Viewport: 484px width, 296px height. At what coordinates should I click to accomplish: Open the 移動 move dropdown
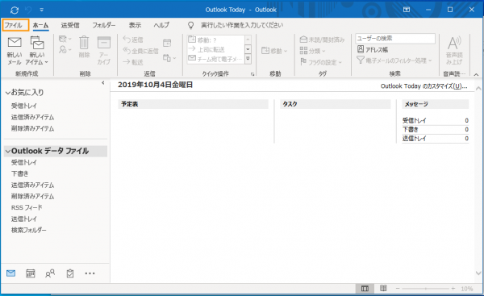pos(274,51)
